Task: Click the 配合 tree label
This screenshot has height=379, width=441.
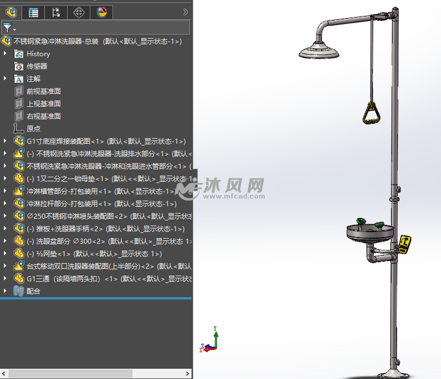Action: pos(34,291)
